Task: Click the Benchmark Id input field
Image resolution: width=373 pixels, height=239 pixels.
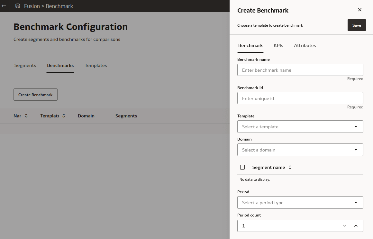Action: 300,98
